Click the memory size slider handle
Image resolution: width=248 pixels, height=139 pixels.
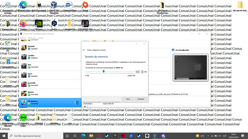pos(104,71)
